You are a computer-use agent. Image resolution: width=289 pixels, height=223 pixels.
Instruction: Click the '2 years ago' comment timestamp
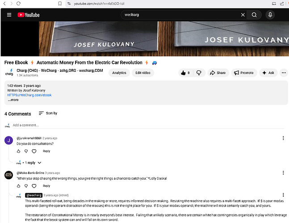(50, 138)
